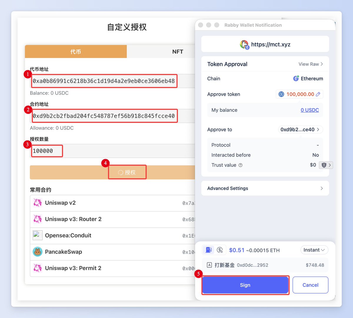Click the Cancel button

tap(310, 285)
